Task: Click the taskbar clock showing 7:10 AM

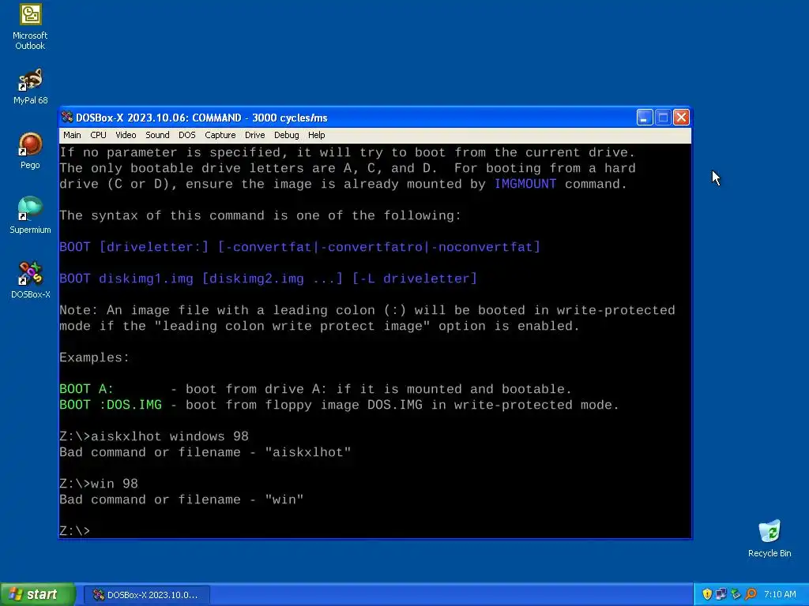Action: coord(780,594)
